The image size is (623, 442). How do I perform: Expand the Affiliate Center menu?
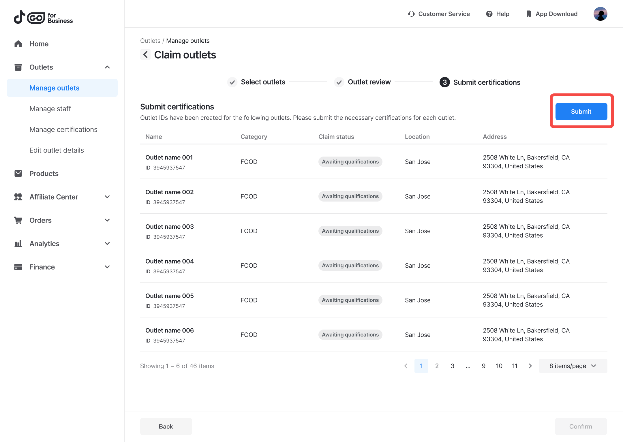point(107,197)
